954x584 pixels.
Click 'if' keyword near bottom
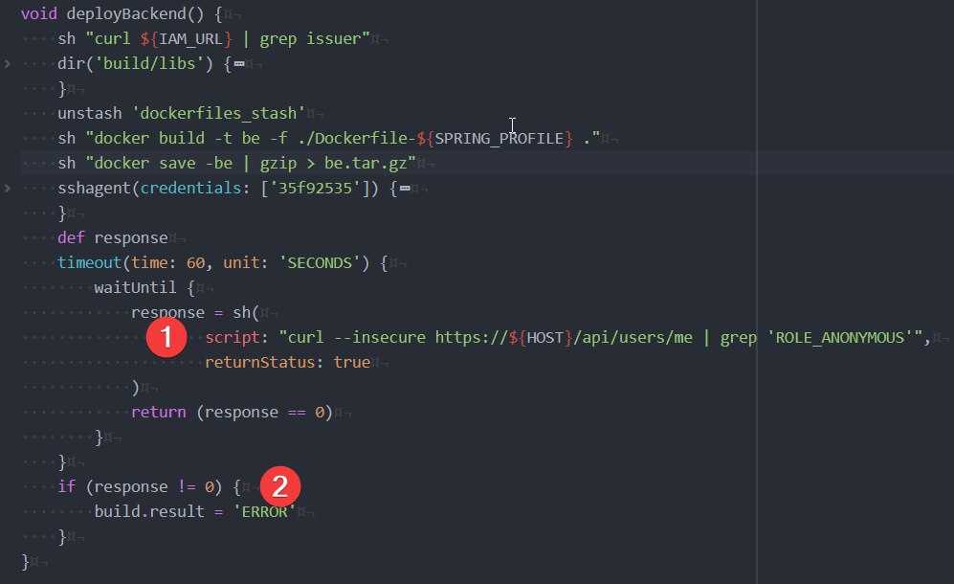67,486
